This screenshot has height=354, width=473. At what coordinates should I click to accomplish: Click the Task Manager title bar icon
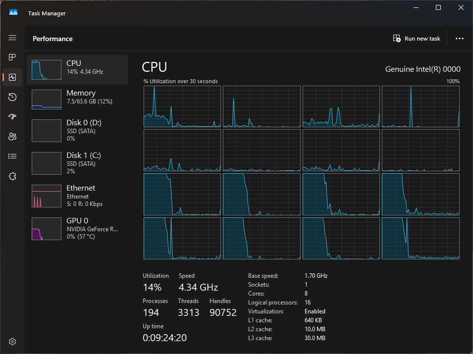[13, 13]
